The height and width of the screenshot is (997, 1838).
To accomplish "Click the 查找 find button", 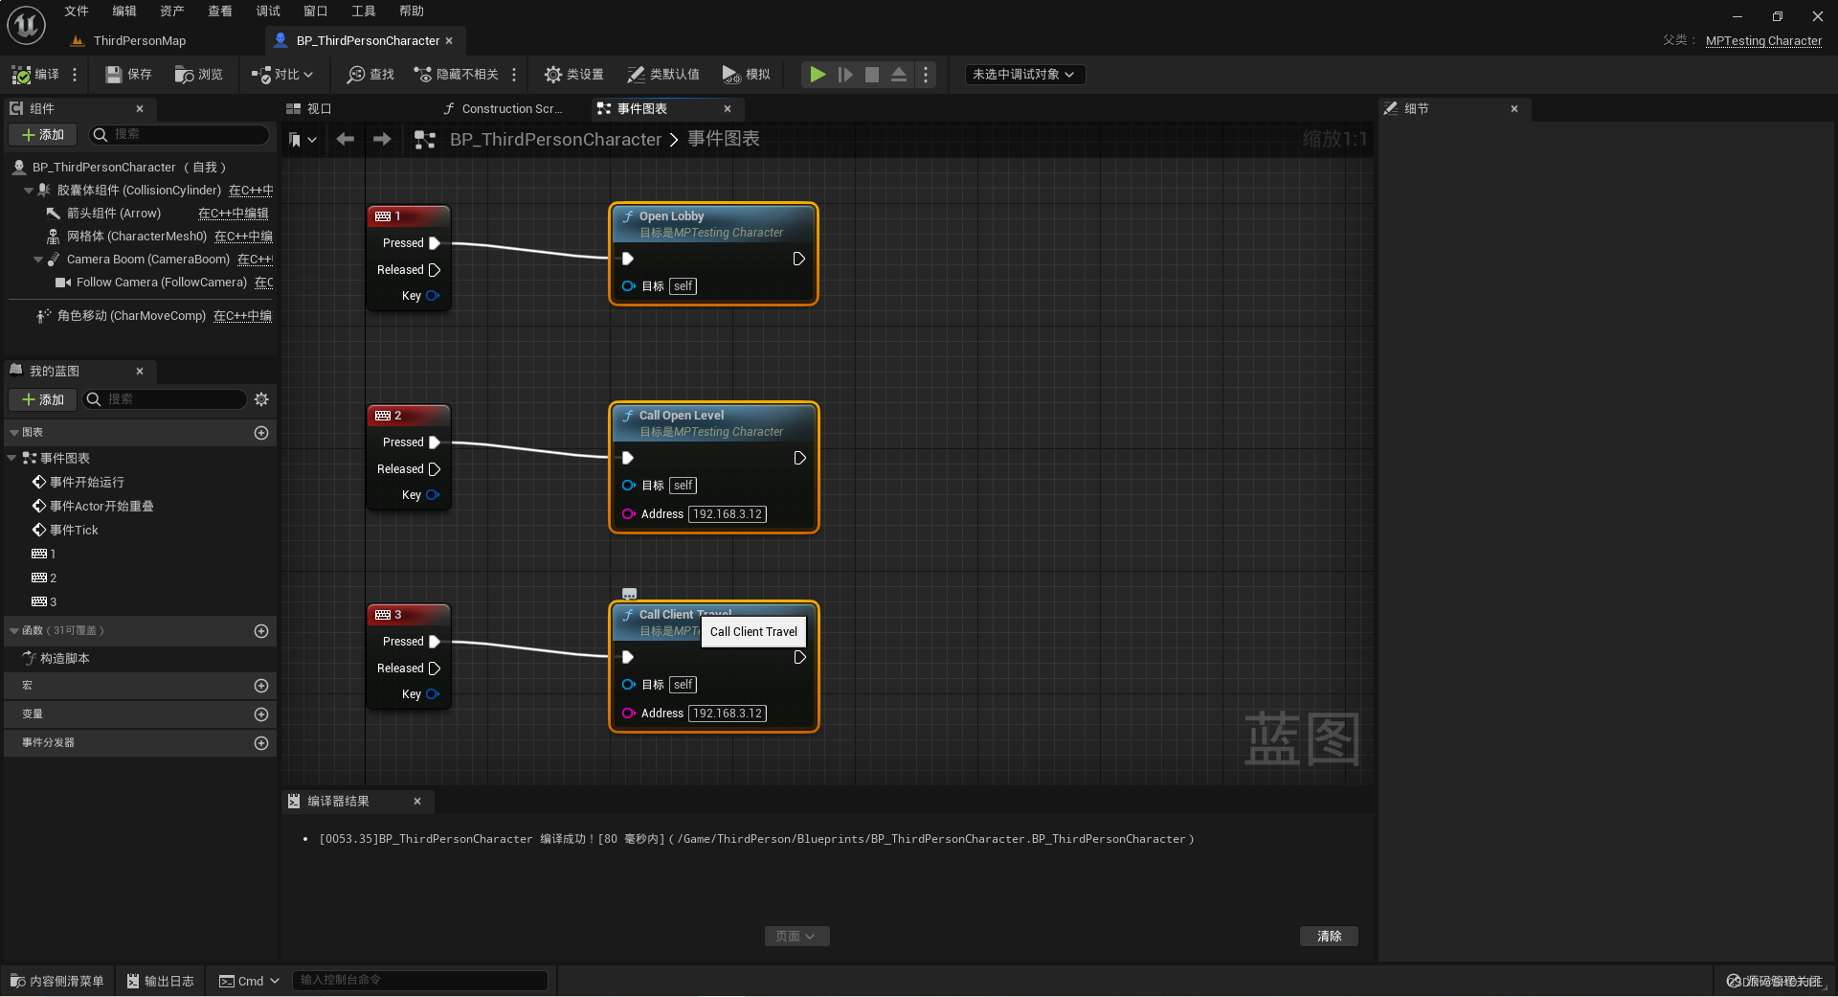I will click(x=370, y=75).
